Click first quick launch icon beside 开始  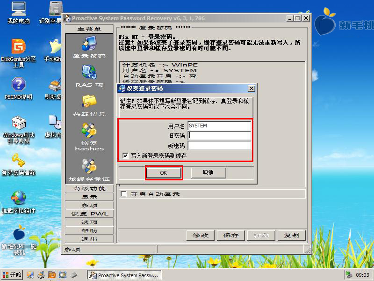(30, 275)
